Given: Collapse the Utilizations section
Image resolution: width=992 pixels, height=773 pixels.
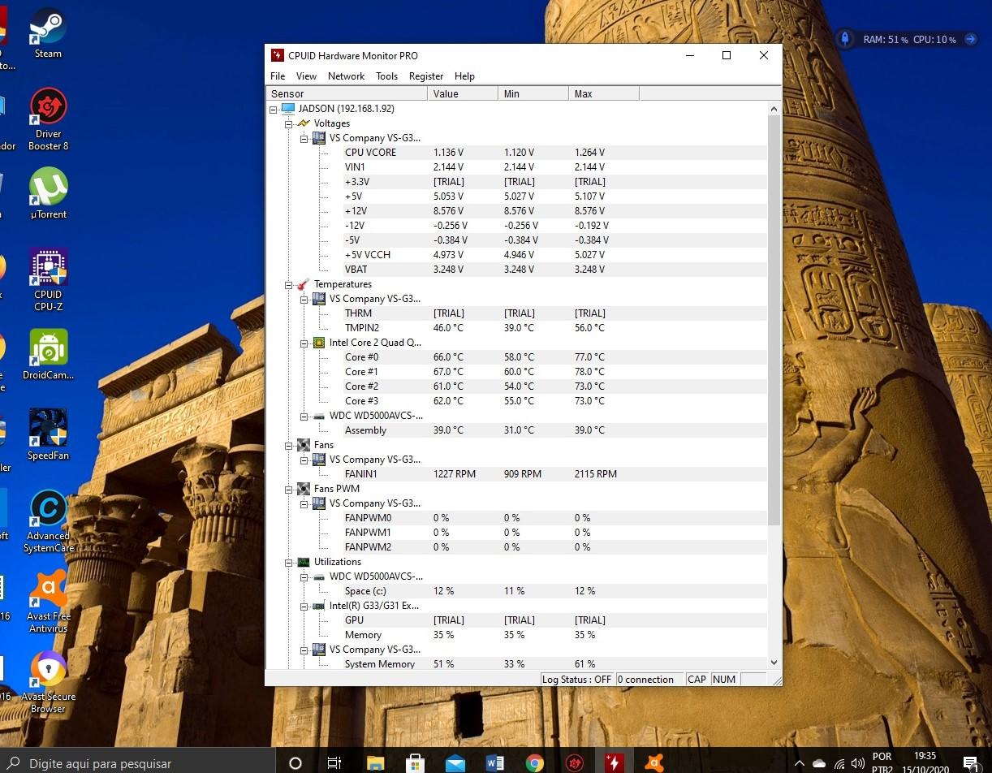Looking at the screenshot, I should [288, 562].
